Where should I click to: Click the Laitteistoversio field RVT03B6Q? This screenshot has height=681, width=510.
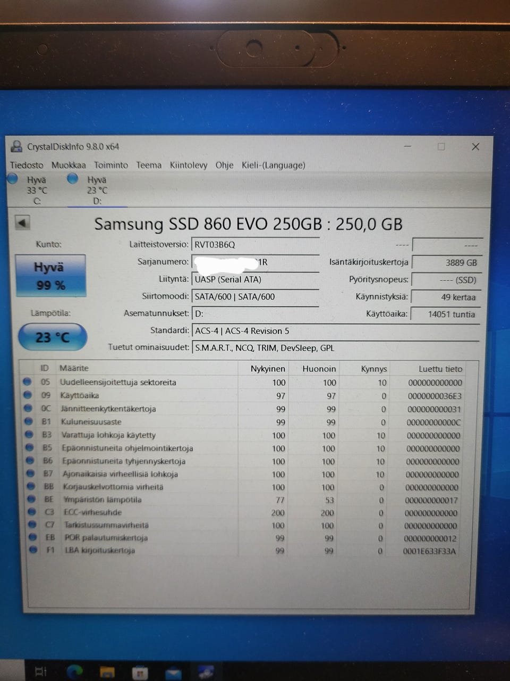point(255,245)
